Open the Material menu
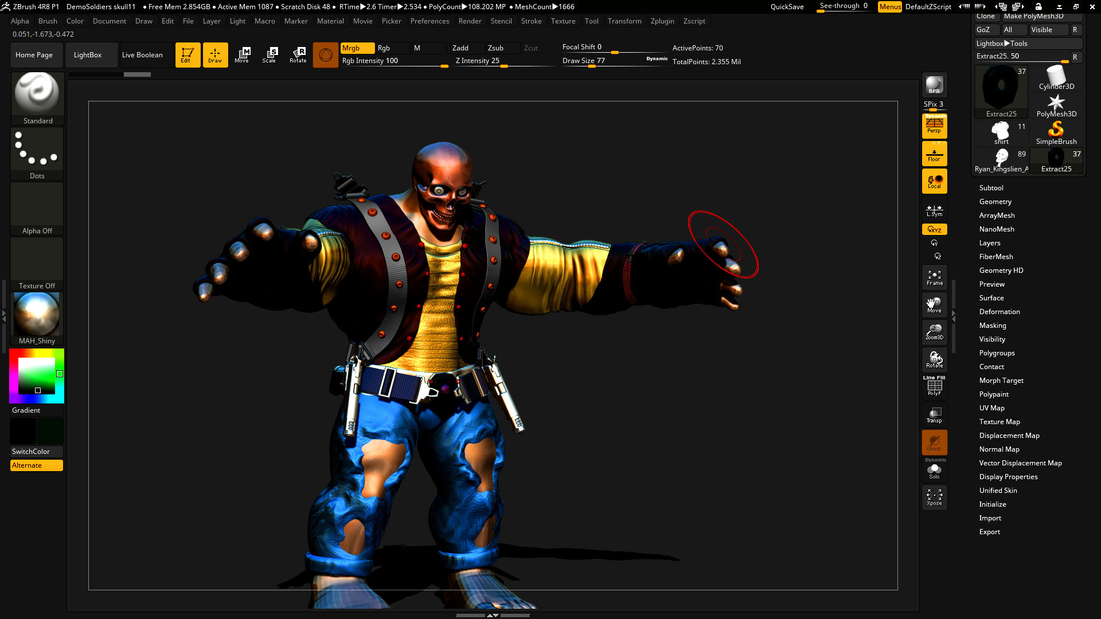This screenshot has width=1101, height=619. pos(330,21)
